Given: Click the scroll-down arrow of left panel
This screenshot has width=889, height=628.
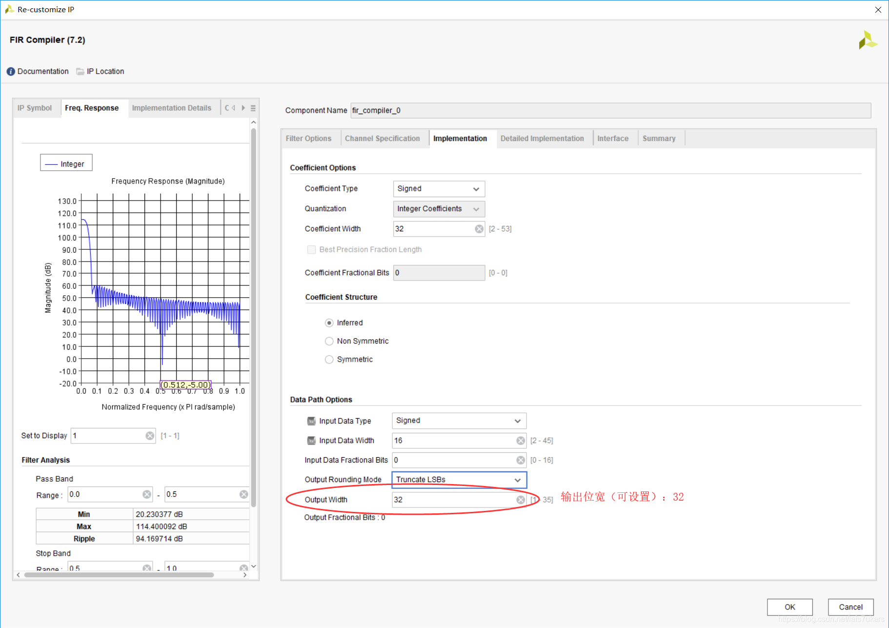Looking at the screenshot, I should pos(253,567).
